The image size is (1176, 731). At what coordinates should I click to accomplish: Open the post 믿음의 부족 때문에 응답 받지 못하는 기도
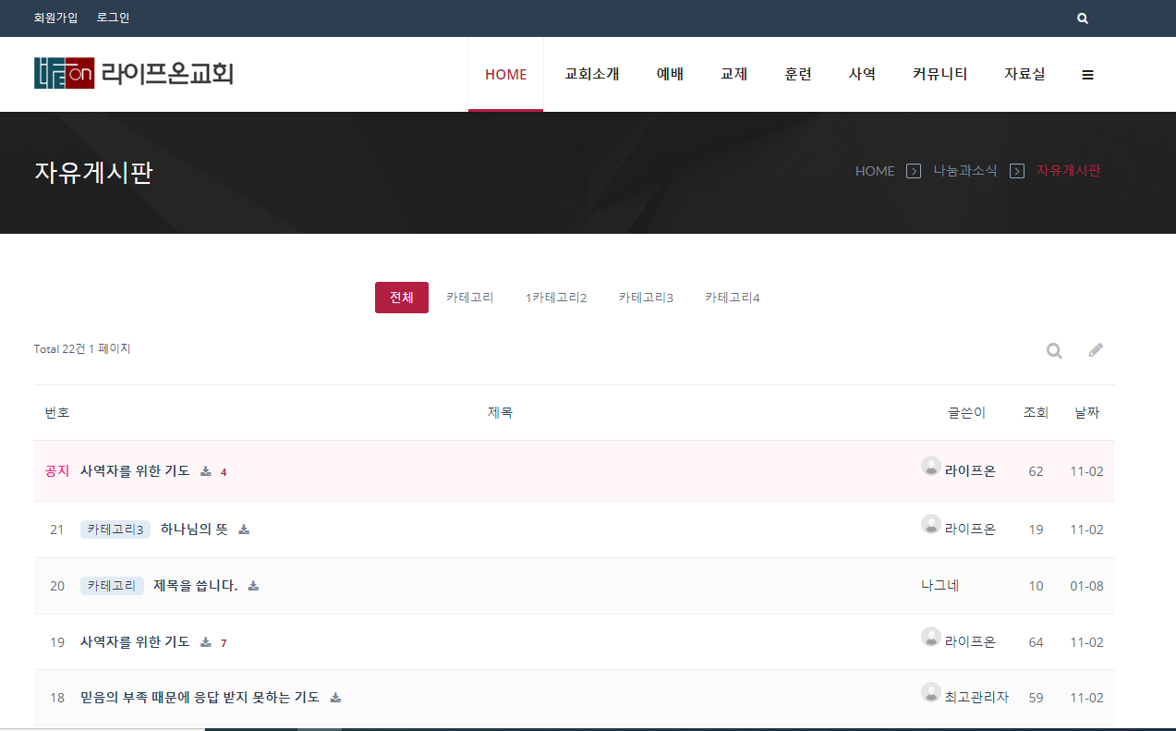(x=199, y=697)
